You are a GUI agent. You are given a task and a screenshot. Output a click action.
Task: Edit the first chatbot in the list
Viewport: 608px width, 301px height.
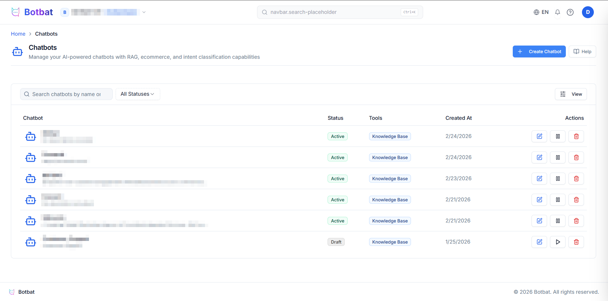click(539, 136)
